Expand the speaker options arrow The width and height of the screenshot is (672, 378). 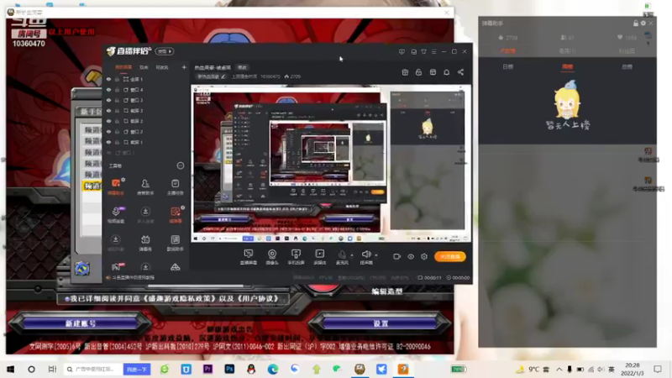pyautogui.click(x=376, y=255)
